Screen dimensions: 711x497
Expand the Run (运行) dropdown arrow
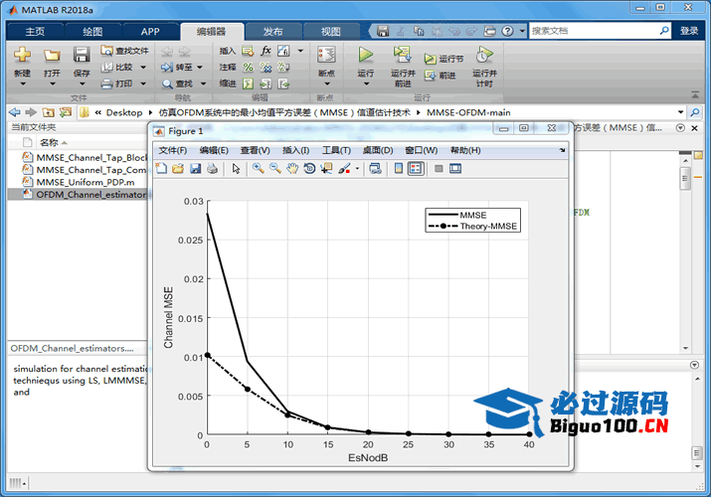[366, 83]
